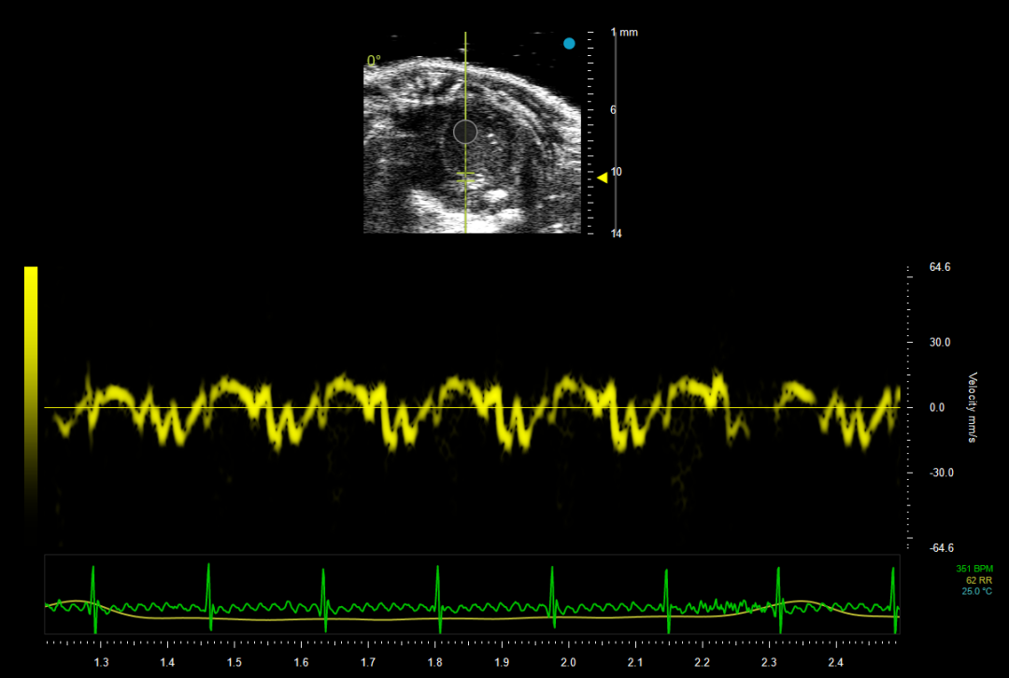Image resolution: width=1009 pixels, height=678 pixels.
Task: Click the 1.3 second mark on time axis
Action: click(101, 662)
